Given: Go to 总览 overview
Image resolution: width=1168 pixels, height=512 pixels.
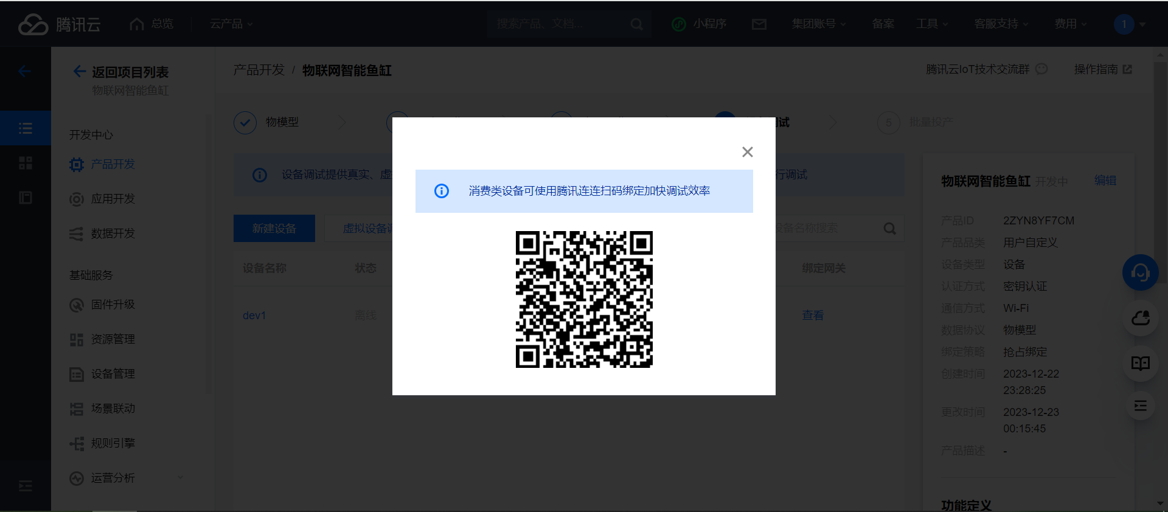Looking at the screenshot, I should coord(151,24).
